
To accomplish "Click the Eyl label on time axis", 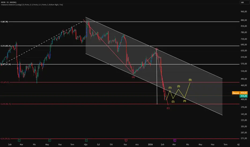I will [x=98, y=144].
